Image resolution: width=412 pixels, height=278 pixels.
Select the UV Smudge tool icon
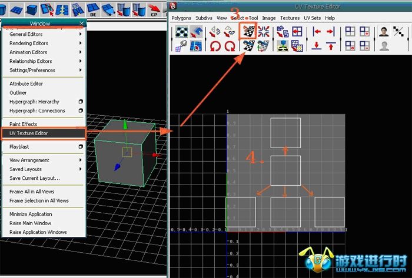[x=181, y=46]
